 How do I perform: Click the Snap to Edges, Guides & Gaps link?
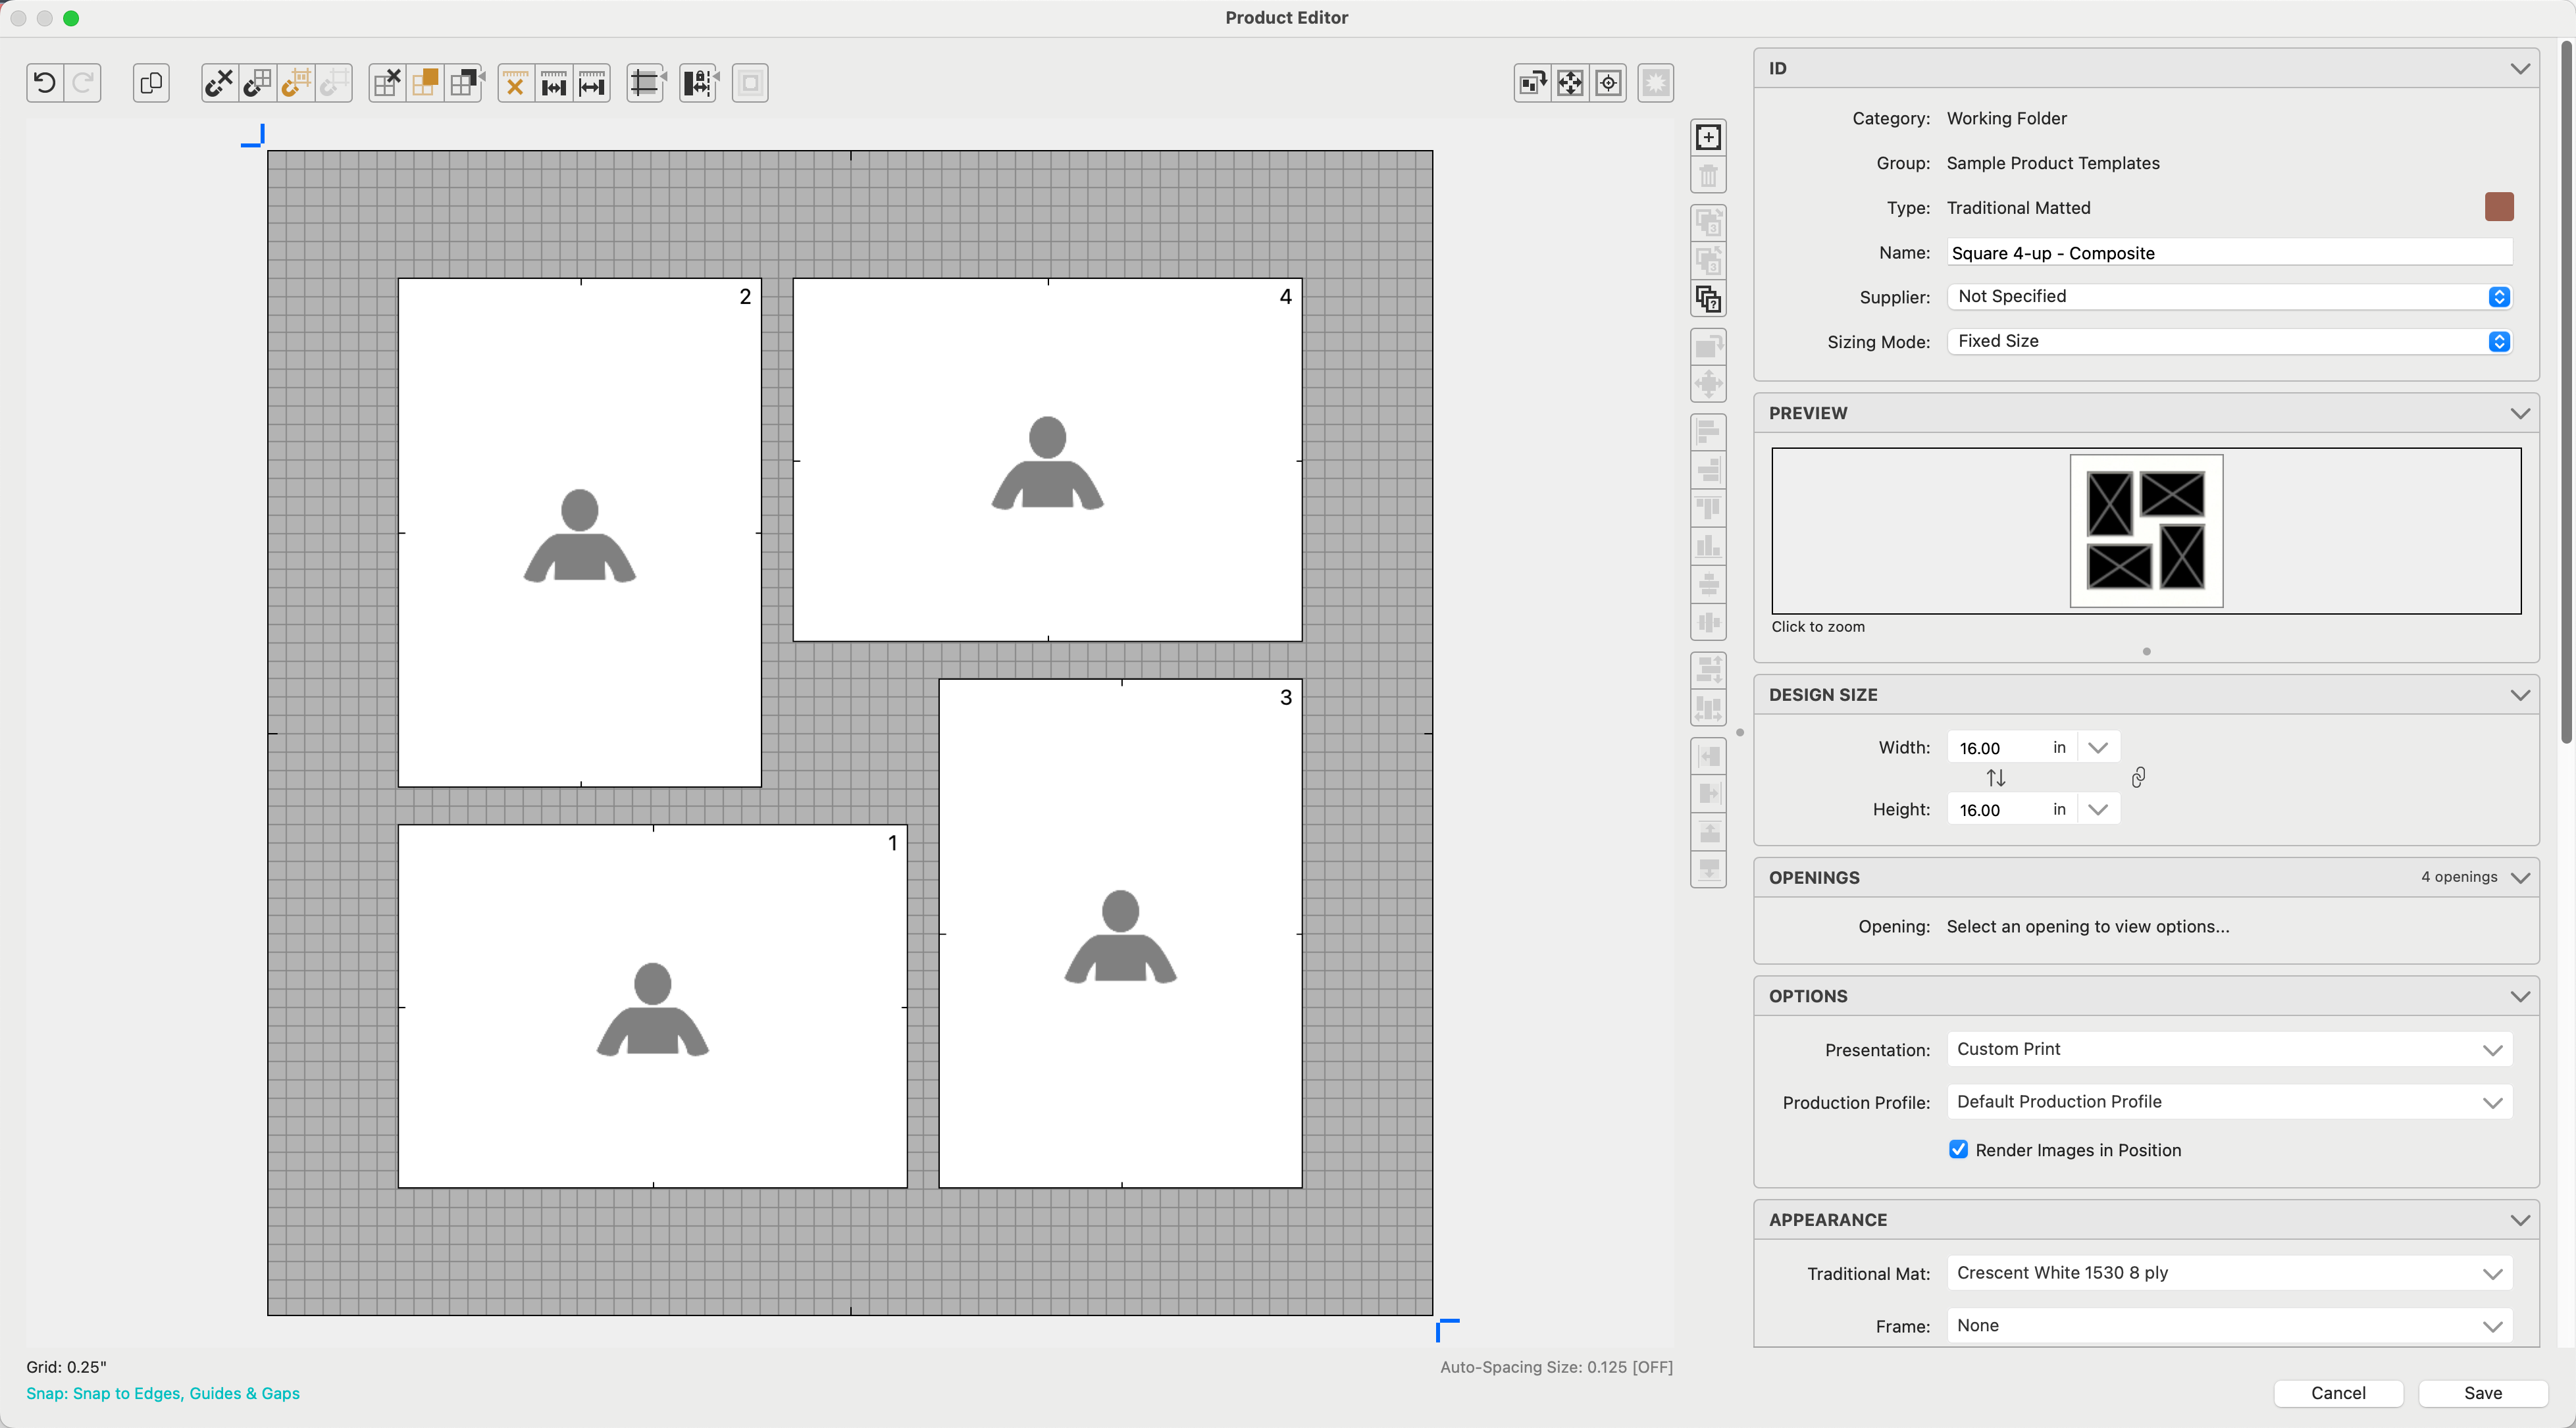coord(163,1393)
